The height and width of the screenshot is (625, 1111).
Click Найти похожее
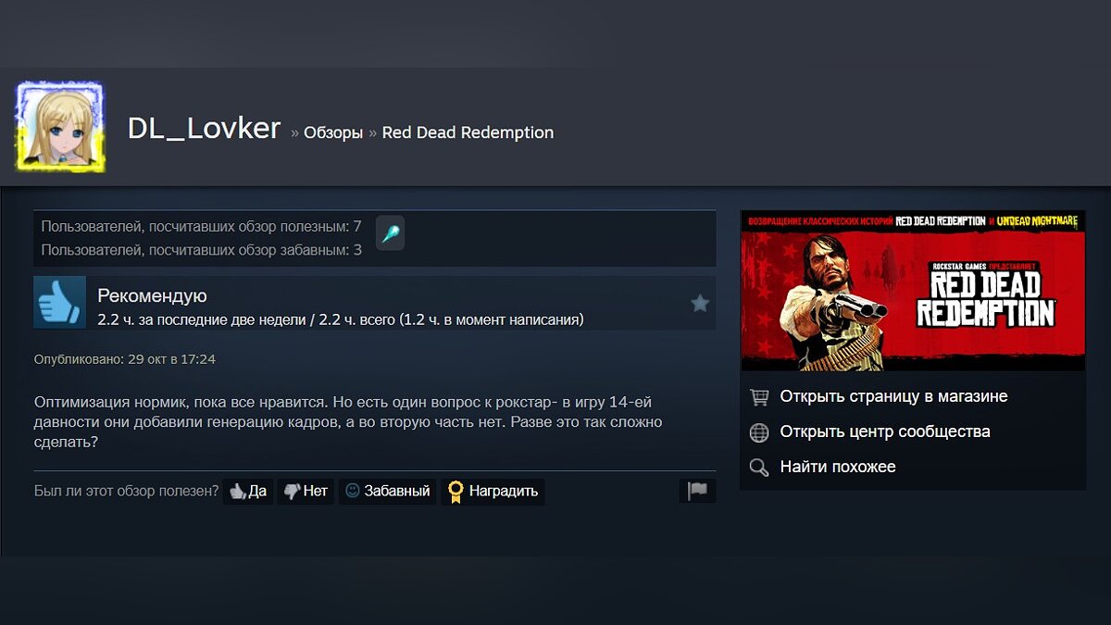[x=838, y=467]
